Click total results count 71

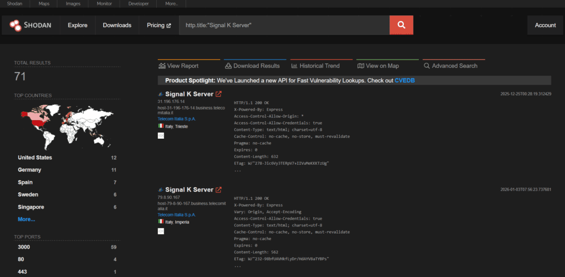(20, 76)
